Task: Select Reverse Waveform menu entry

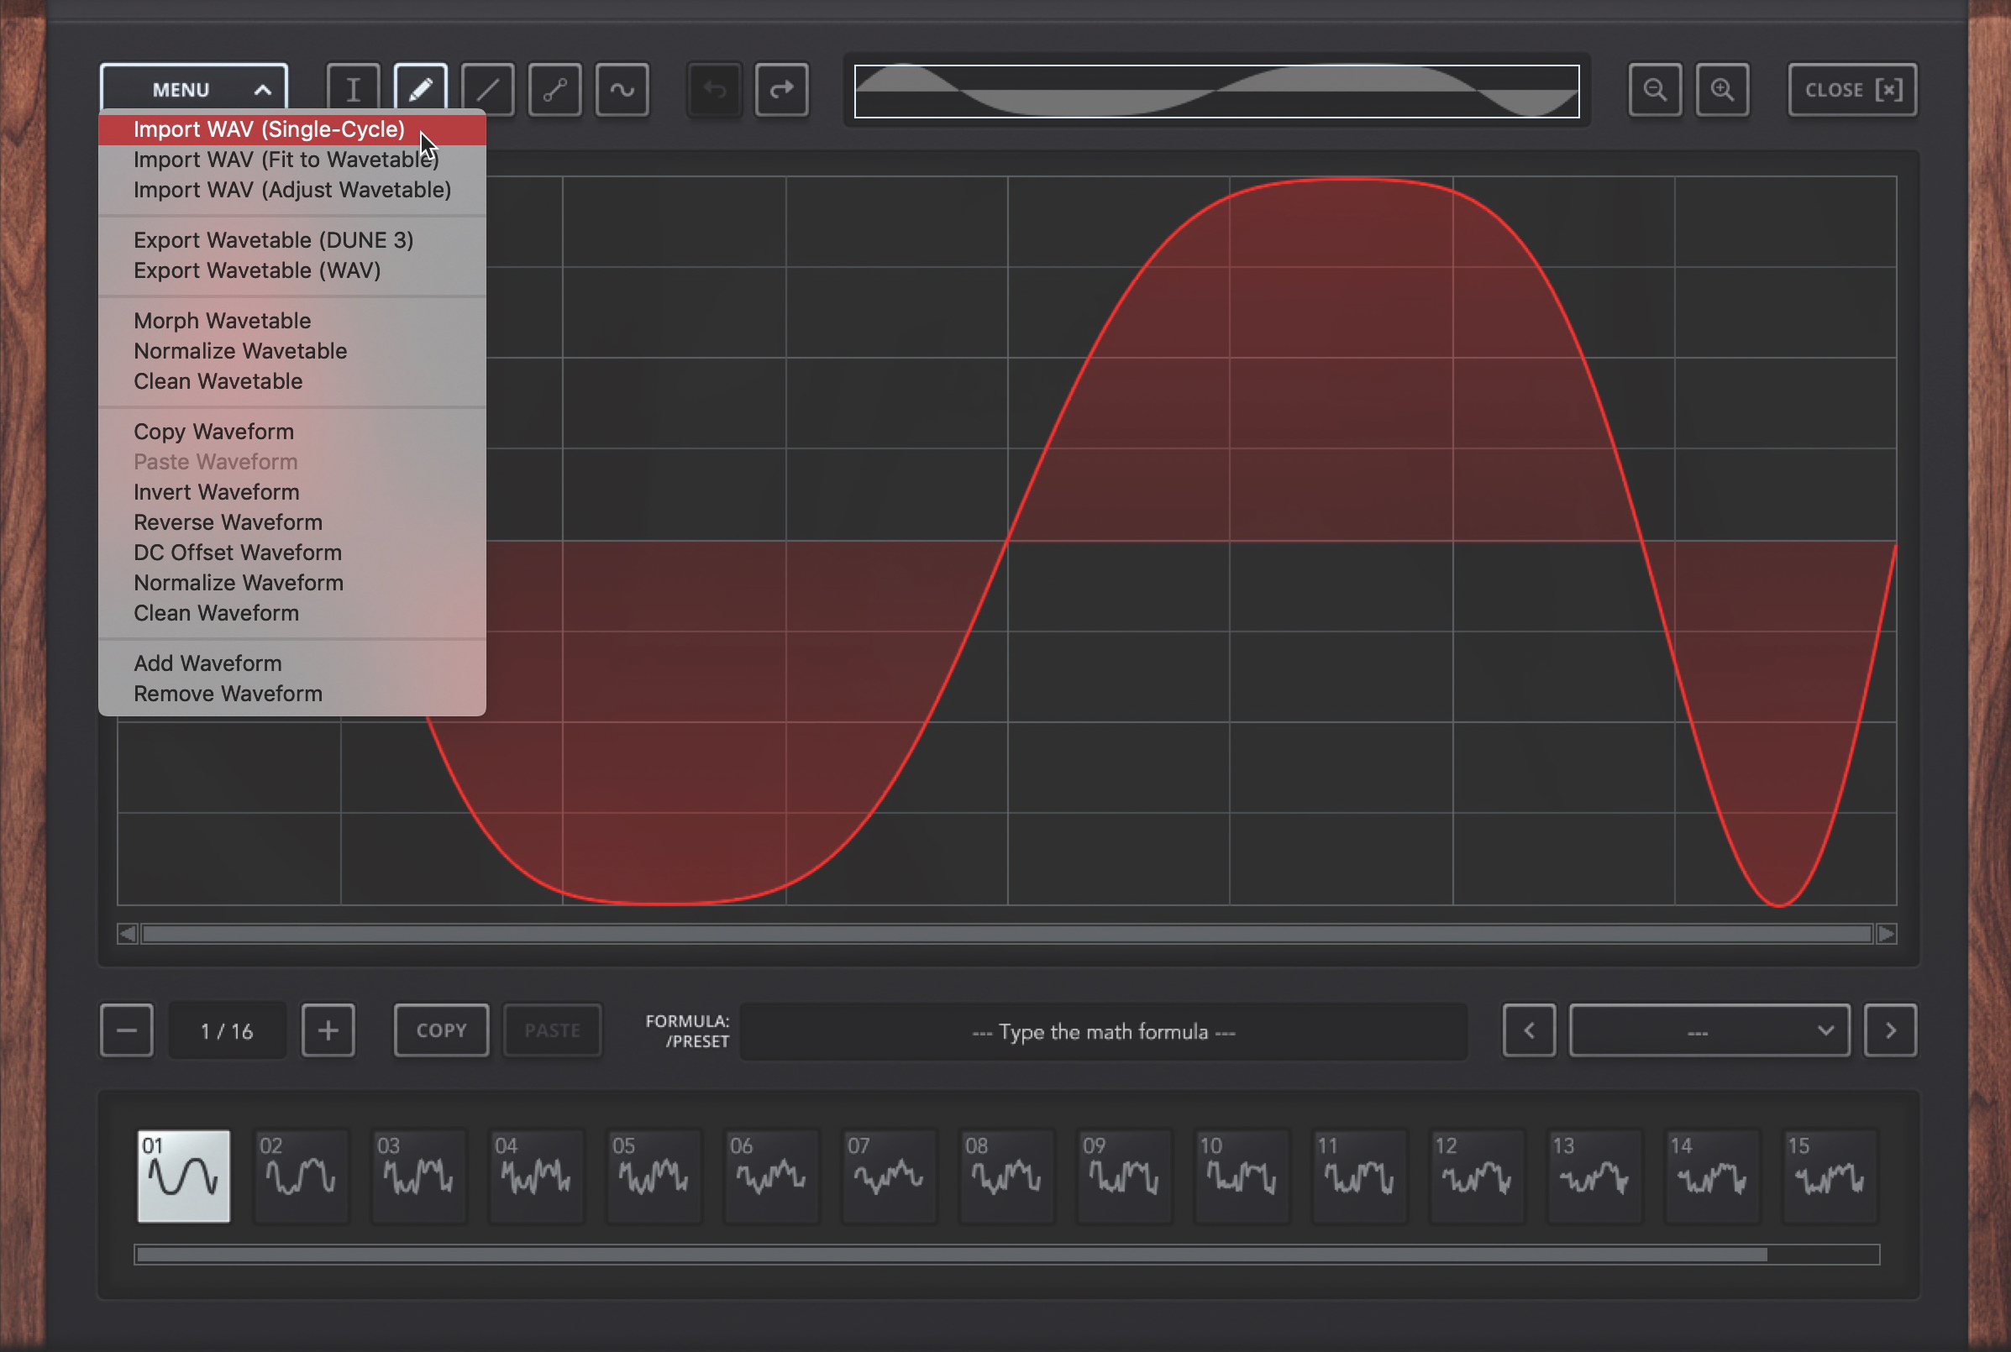Action: point(292,521)
